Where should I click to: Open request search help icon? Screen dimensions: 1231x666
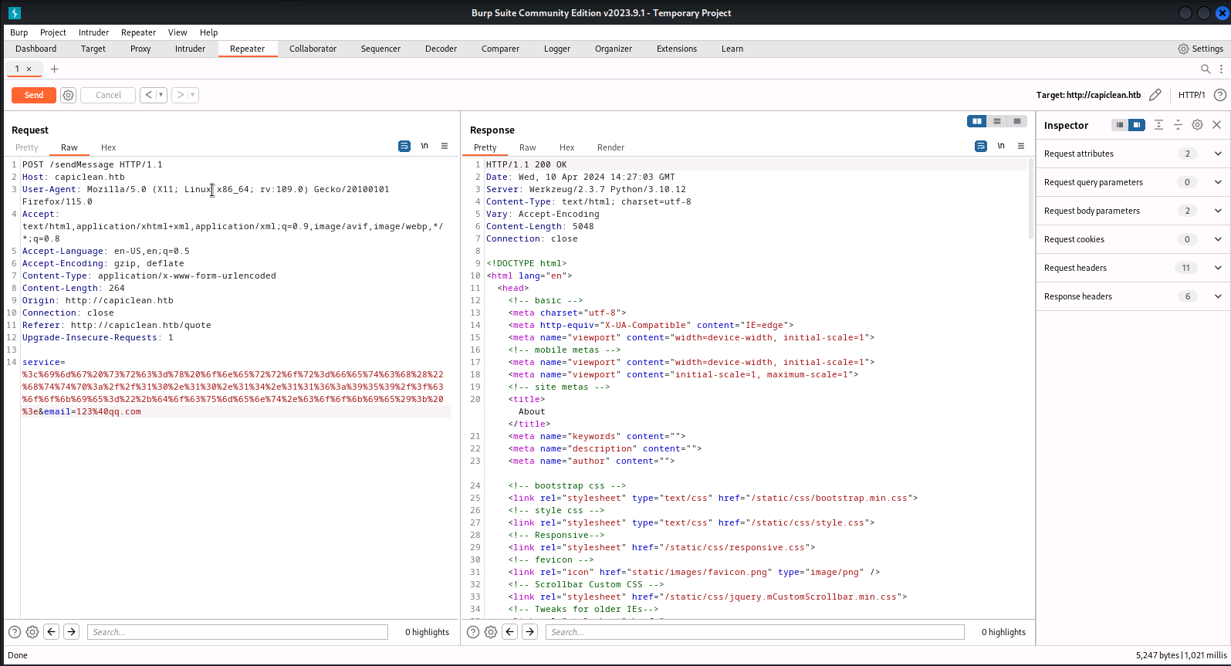(14, 632)
